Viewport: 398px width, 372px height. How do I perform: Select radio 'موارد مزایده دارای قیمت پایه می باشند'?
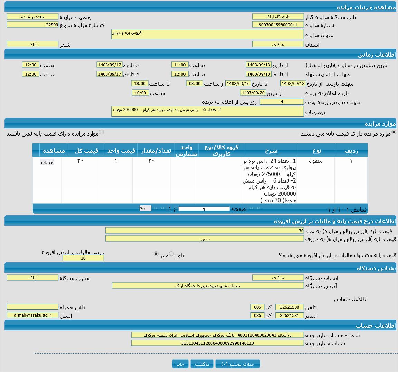[394, 132]
